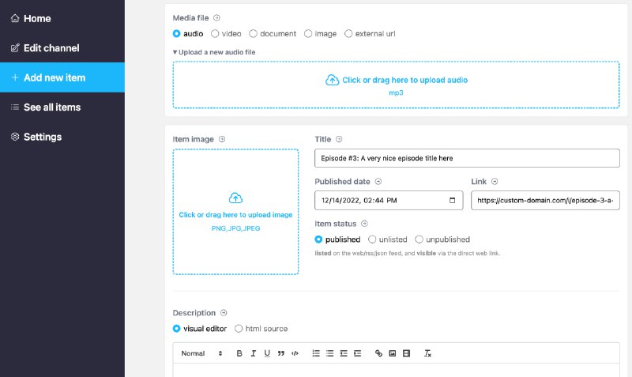Open help icon next to Item image
Screen dimensions: 632x377
pyautogui.click(x=222, y=139)
